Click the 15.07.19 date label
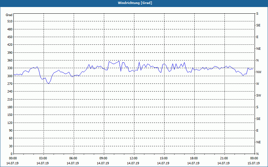Image resolution: width=268 pixels, height=167 pixels. coord(254,163)
